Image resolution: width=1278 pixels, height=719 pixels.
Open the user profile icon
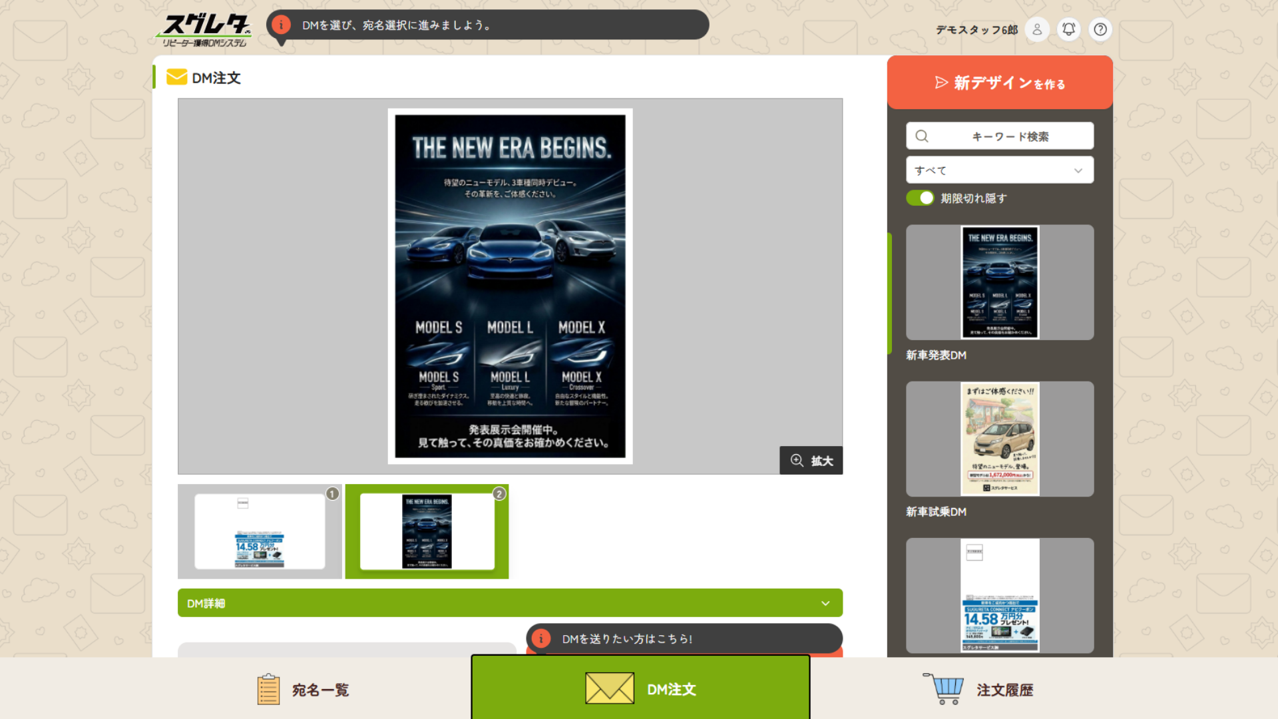[x=1037, y=29]
